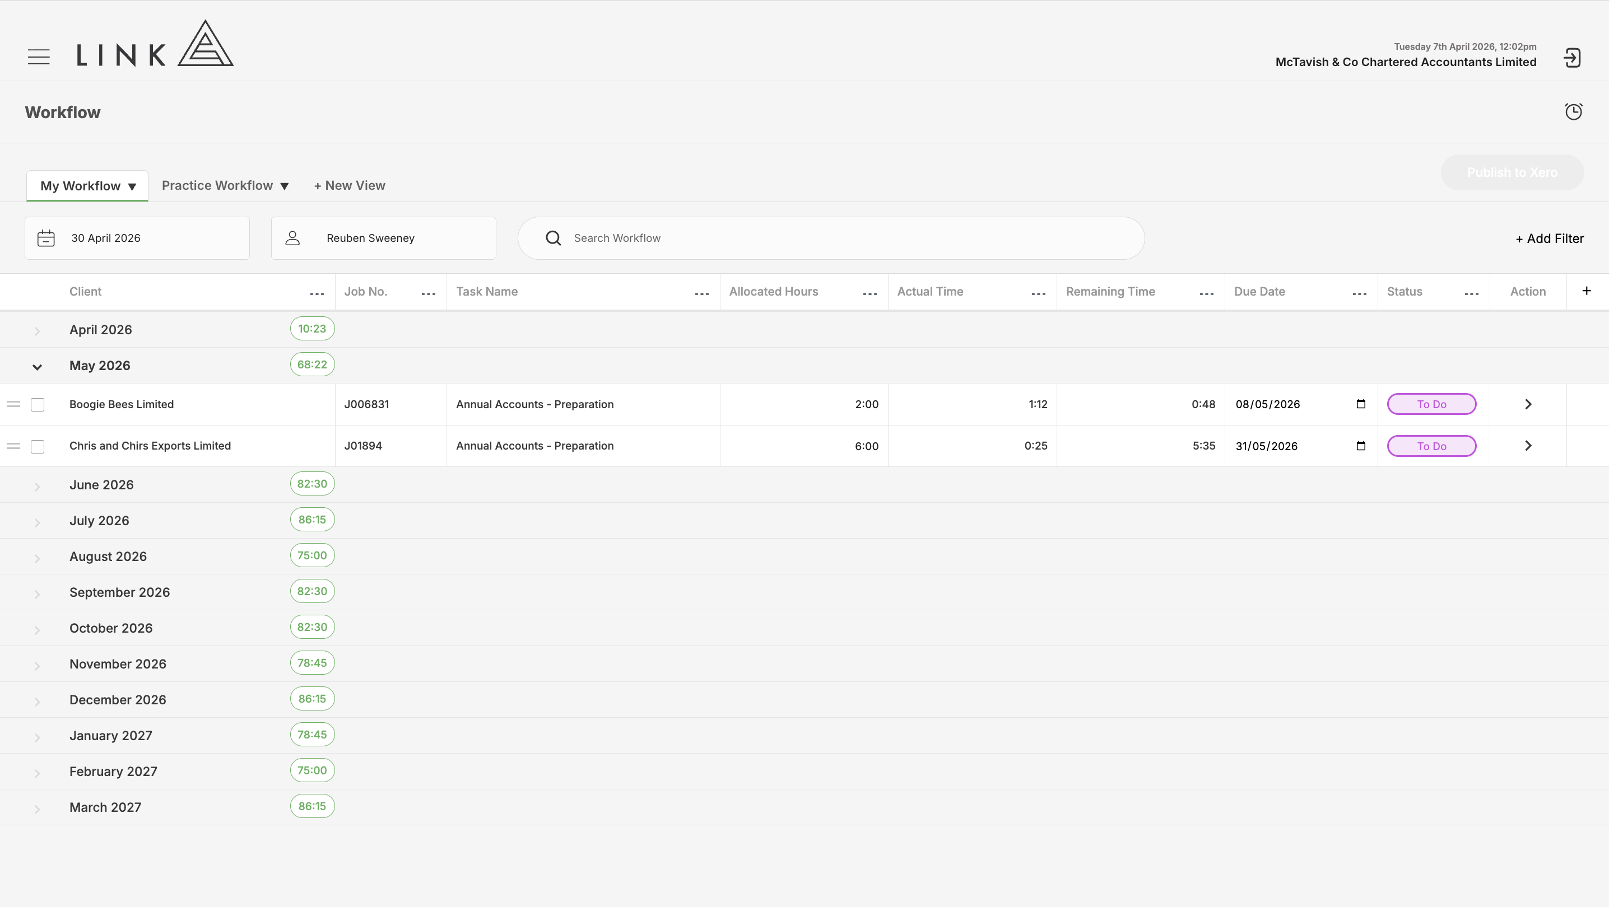Screen dimensions: 1609x907
Task: Open Allocated Hours column options menu
Action: point(870,294)
